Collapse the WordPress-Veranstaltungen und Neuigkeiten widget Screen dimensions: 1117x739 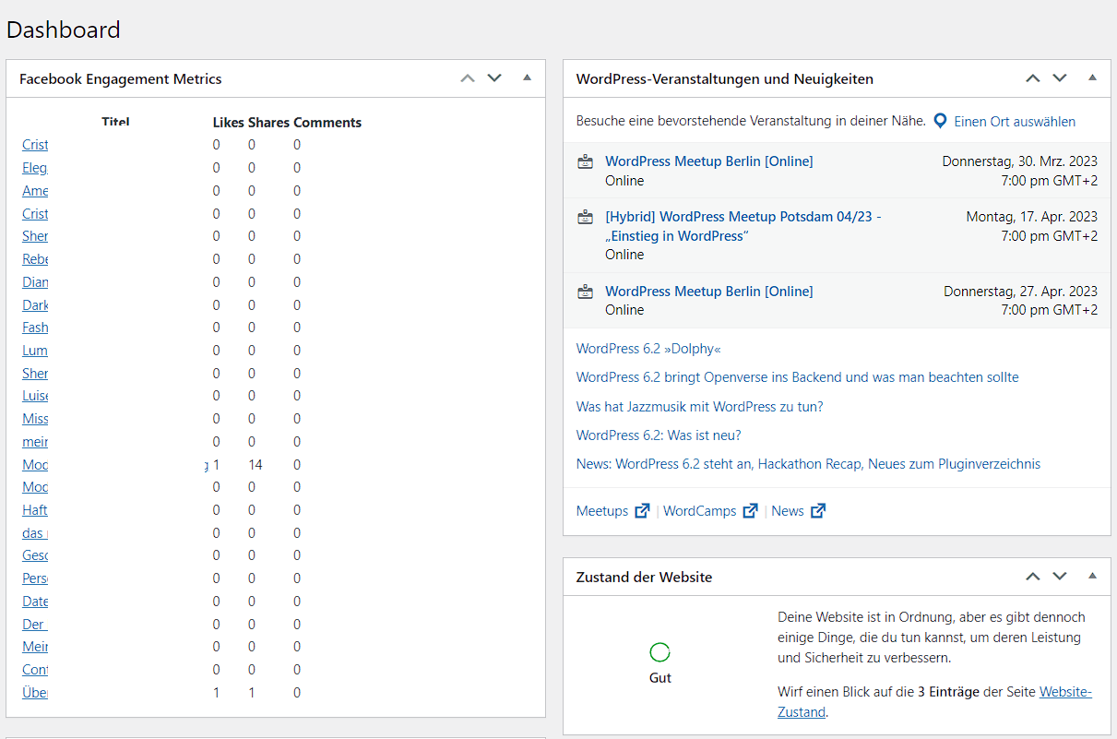coord(1092,78)
